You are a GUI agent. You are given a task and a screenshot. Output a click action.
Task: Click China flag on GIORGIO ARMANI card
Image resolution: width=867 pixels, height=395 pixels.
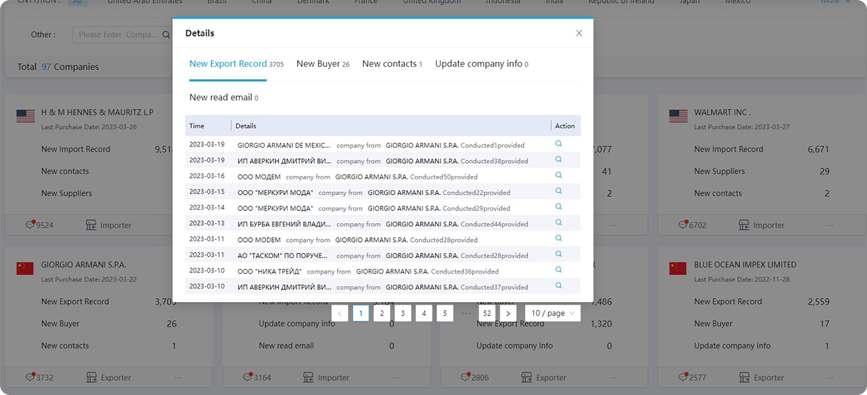pyautogui.click(x=26, y=268)
